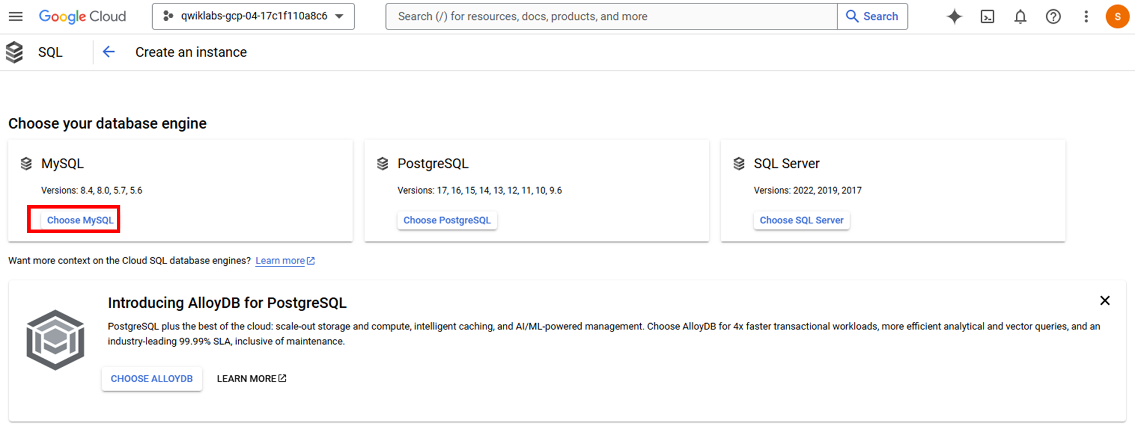
Task: Open the Gemini AI assistant sparkle icon
Action: pyautogui.click(x=955, y=16)
